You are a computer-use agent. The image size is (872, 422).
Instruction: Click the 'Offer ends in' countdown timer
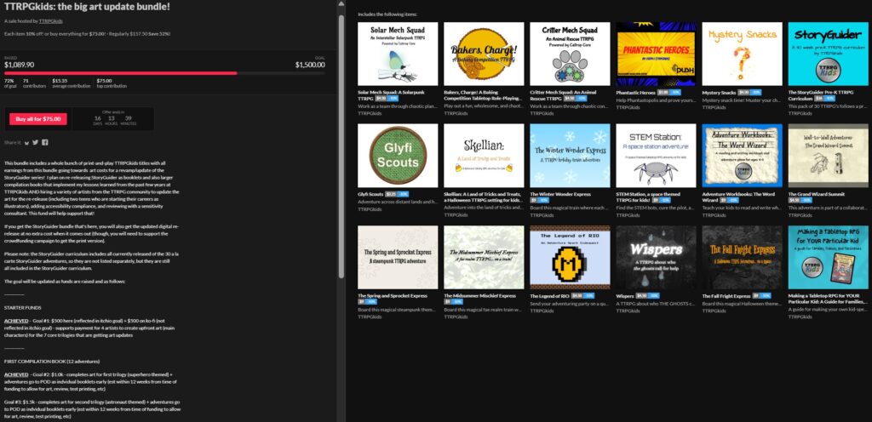click(x=113, y=119)
